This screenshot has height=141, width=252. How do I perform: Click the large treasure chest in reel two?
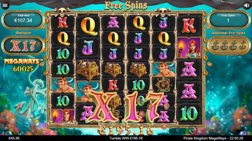pyautogui.click(x=88, y=69)
